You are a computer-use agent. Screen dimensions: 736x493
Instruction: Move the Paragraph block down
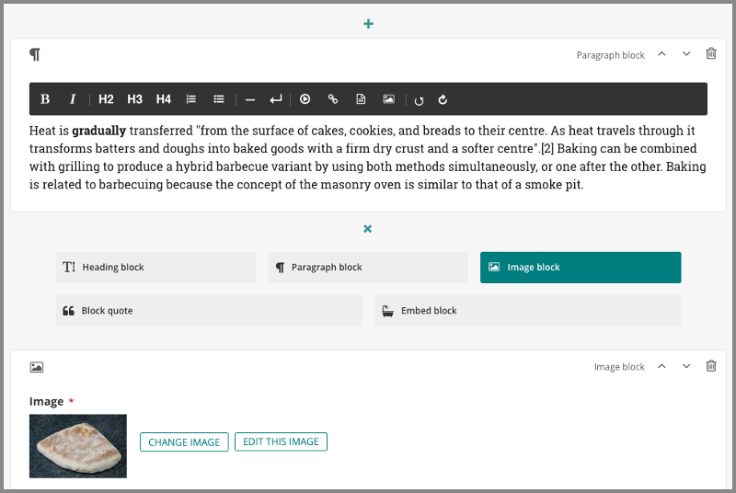(686, 54)
